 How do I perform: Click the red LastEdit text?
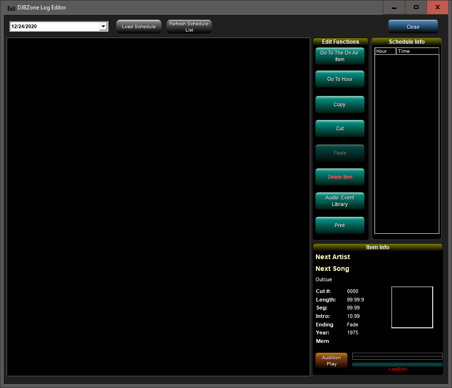click(x=398, y=369)
